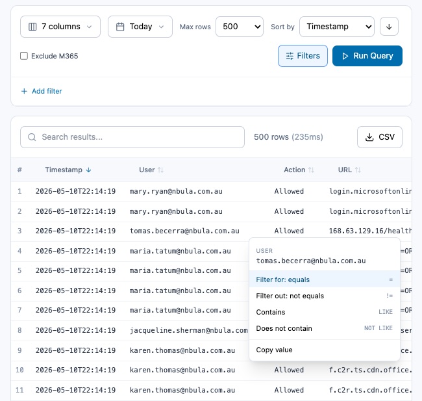Viewport: 422px width, 401px height.
Task: Open the Today date range dropdown
Action: click(140, 27)
